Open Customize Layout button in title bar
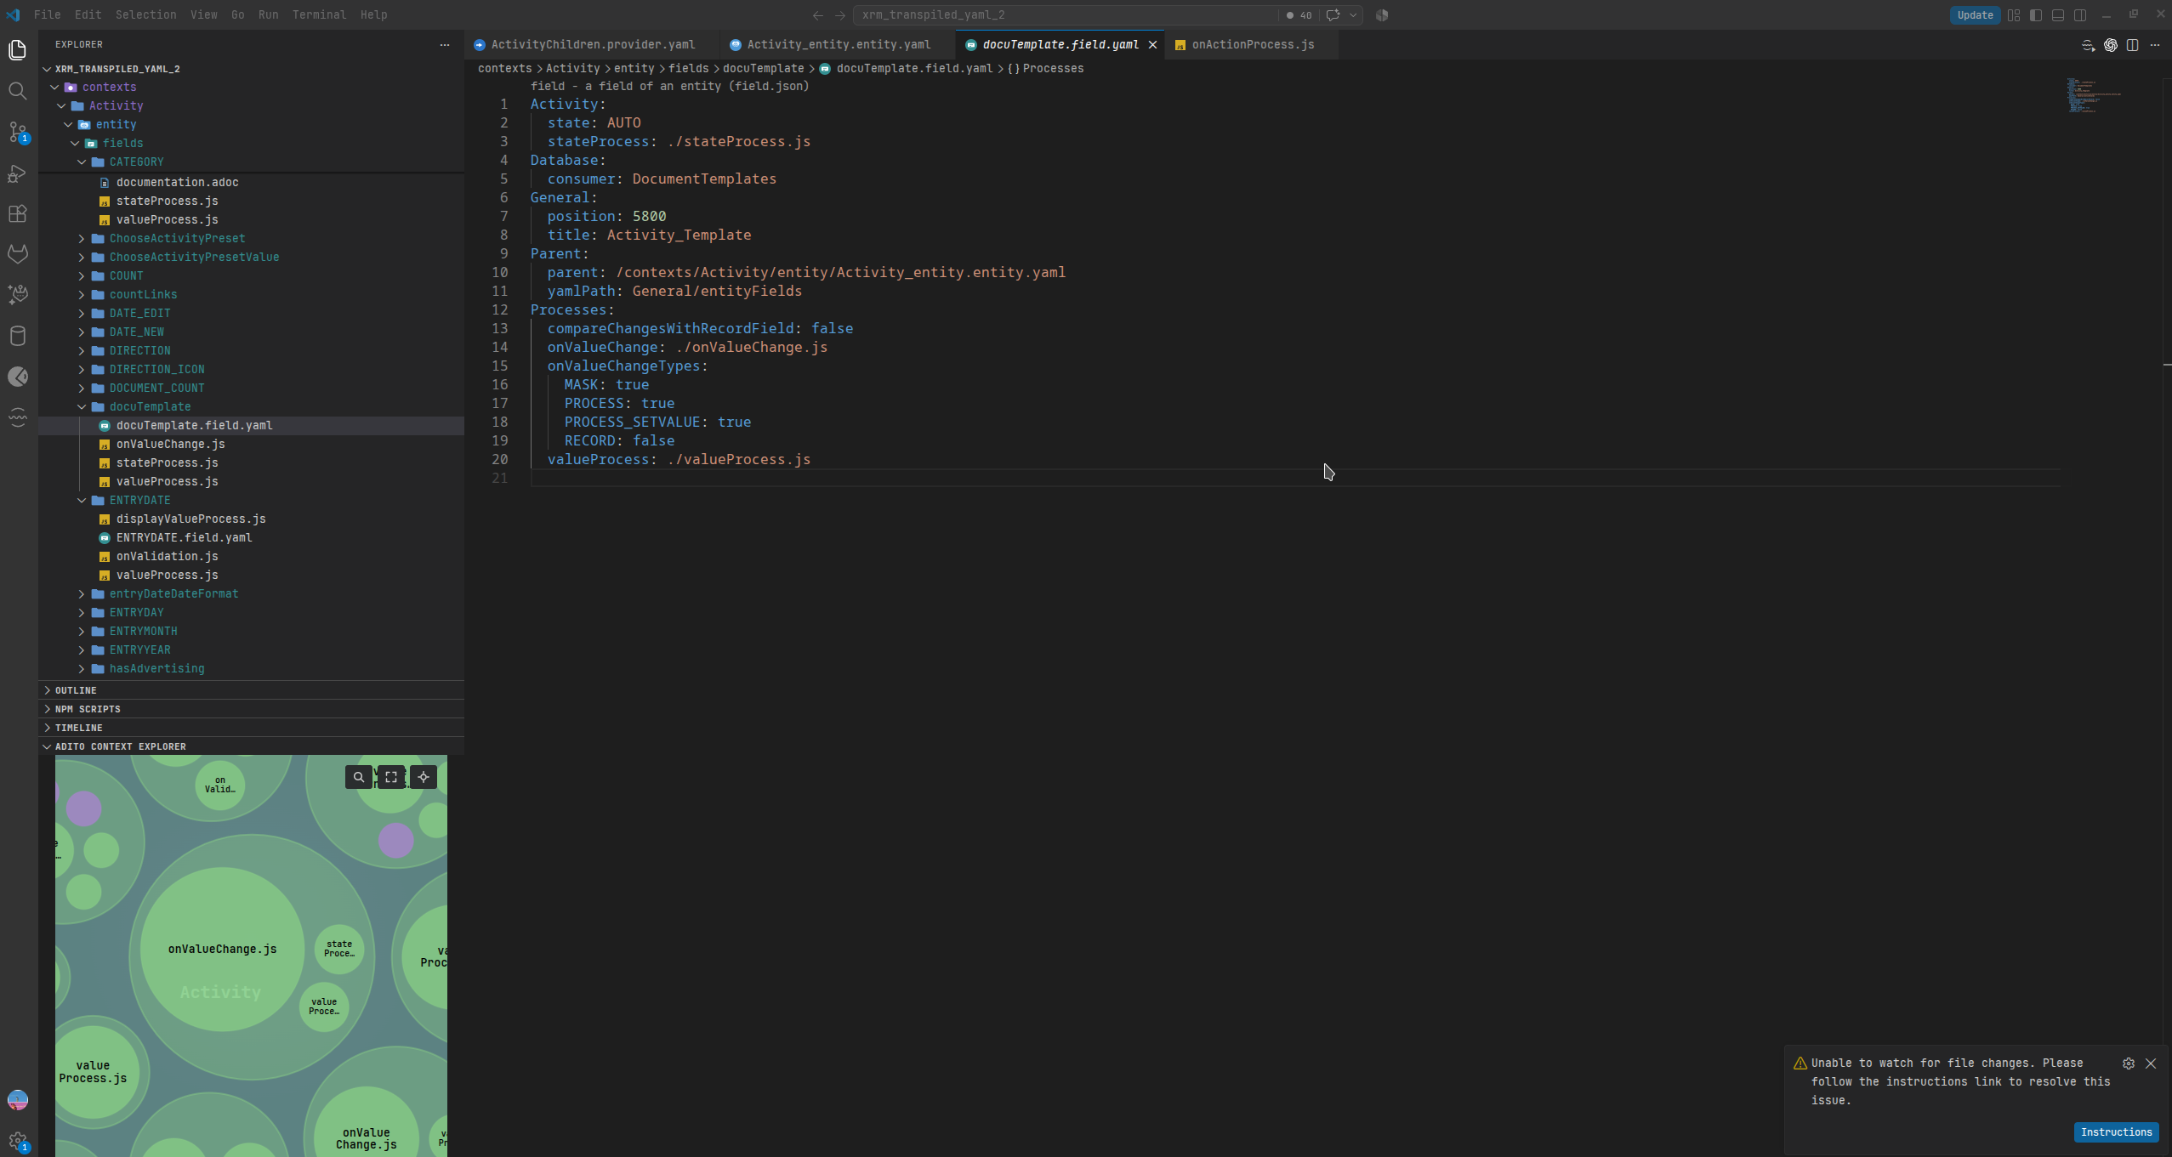The height and width of the screenshot is (1157, 2172). coord(2014,15)
